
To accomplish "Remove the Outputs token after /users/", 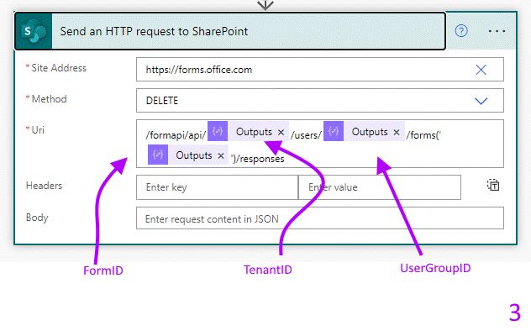I will point(397,132).
